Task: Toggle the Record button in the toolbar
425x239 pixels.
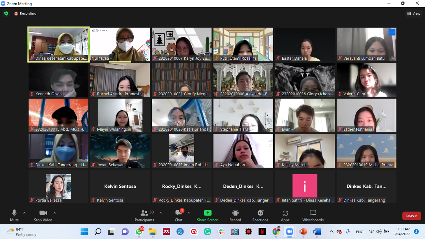Action: pos(235,215)
